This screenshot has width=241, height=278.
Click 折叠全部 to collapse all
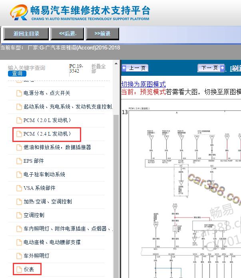point(98,69)
